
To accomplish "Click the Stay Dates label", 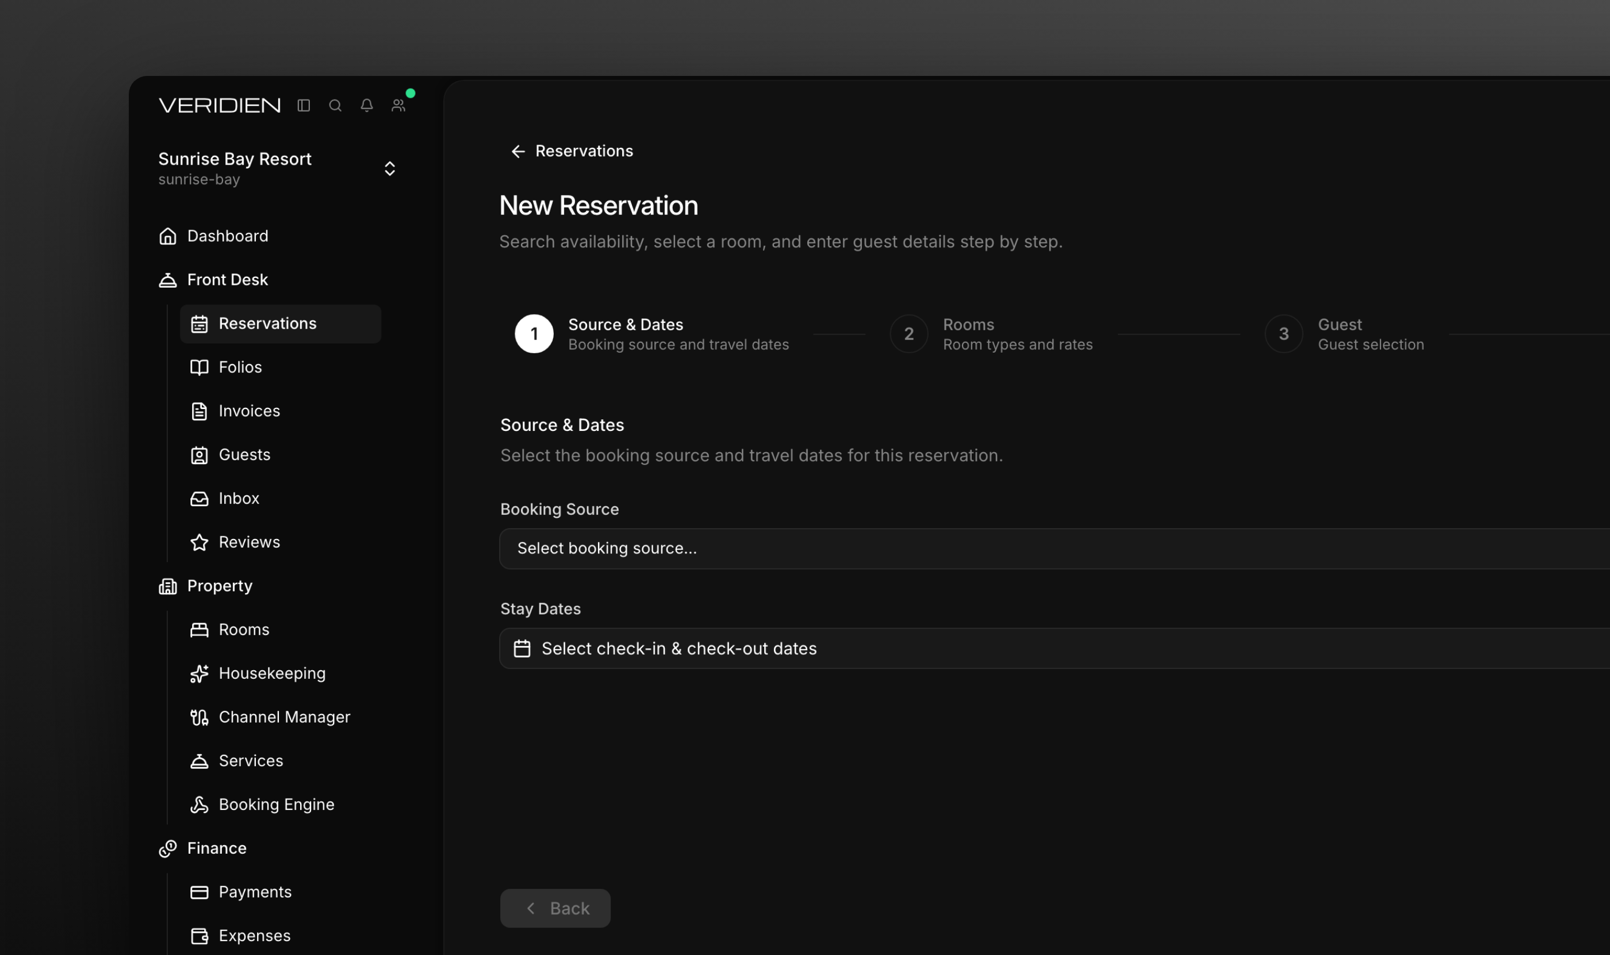I will (540, 609).
